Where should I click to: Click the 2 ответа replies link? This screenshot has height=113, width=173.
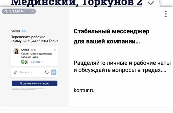36,62
